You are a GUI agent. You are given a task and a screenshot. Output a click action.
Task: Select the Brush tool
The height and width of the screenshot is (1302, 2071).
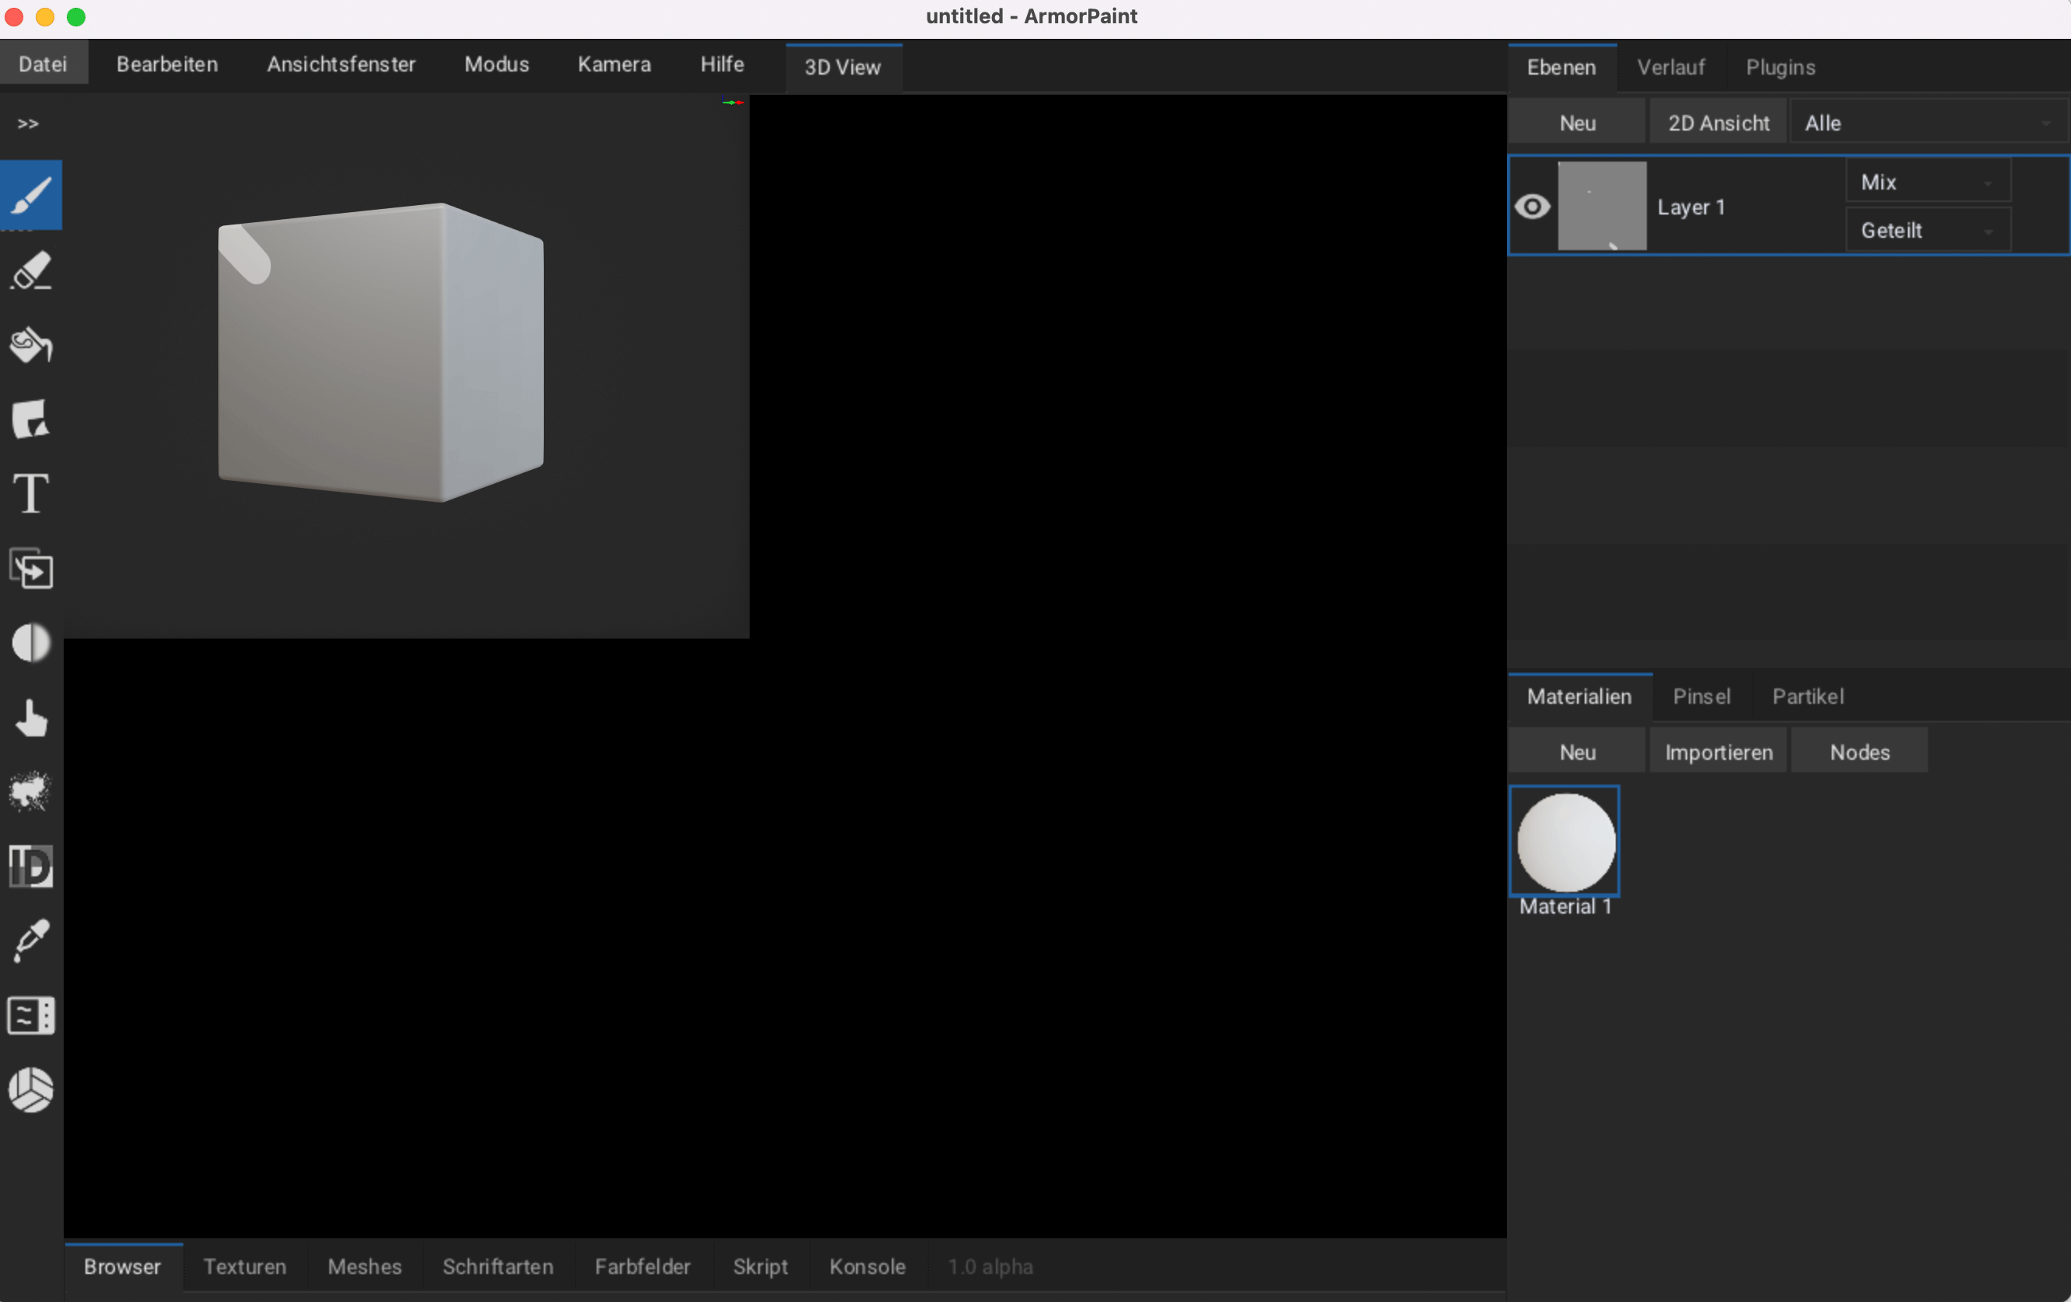(x=31, y=195)
